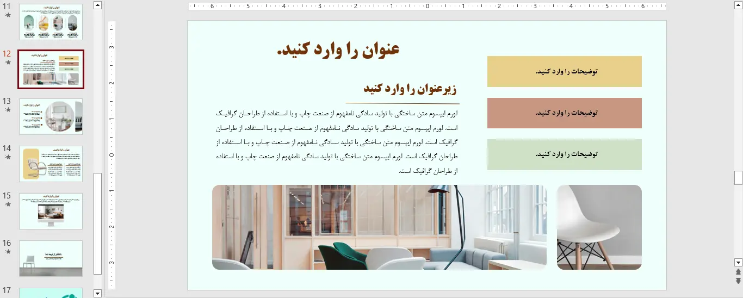
Task: Click the animation star under slide 11
Action: (x=8, y=15)
